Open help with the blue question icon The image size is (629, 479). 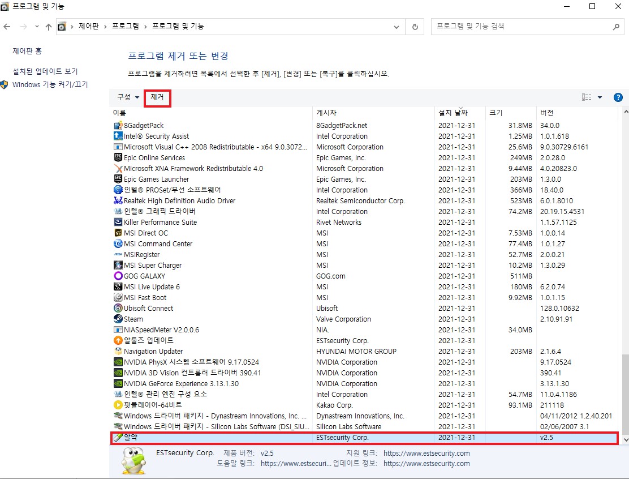pyautogui.click(x=618, y=97)
